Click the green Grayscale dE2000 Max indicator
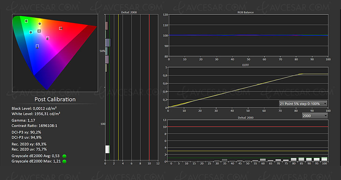The height and width of the screenshot is (180, 341). pyautogui.click(x=64, y=161)
